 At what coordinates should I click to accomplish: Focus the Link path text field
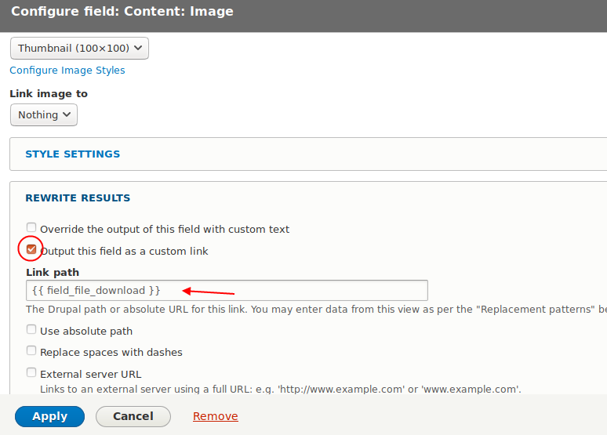(x=227, y=291)
